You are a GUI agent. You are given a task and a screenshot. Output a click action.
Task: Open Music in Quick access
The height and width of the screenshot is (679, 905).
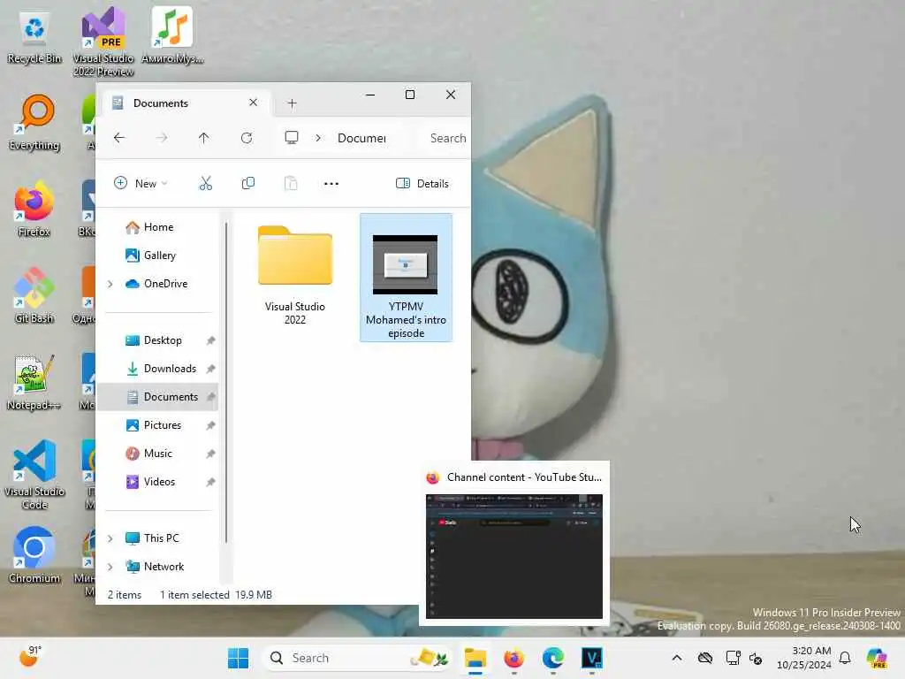157,454
